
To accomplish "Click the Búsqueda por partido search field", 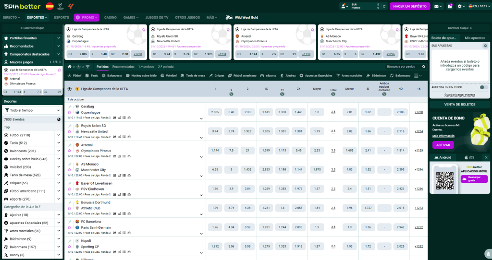I will click(x=402, y=67).
